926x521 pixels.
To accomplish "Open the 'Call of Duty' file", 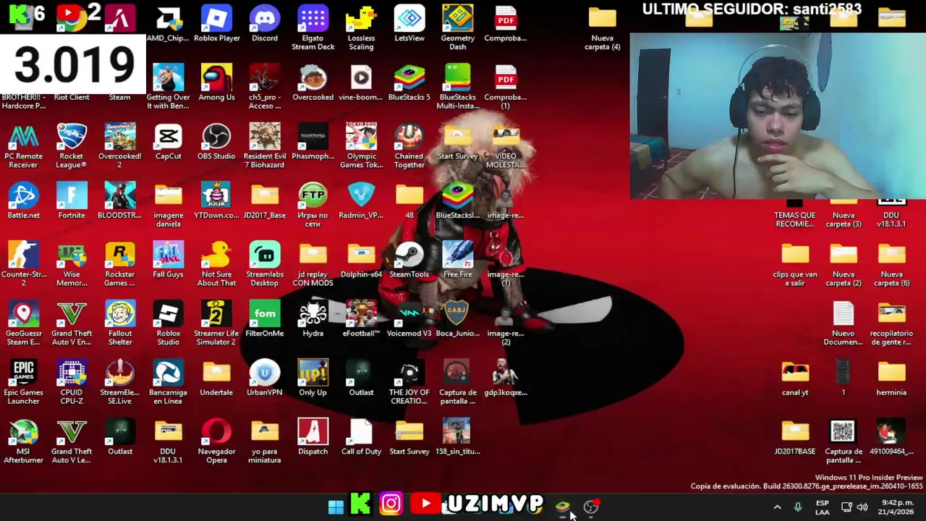I will 361,438.
